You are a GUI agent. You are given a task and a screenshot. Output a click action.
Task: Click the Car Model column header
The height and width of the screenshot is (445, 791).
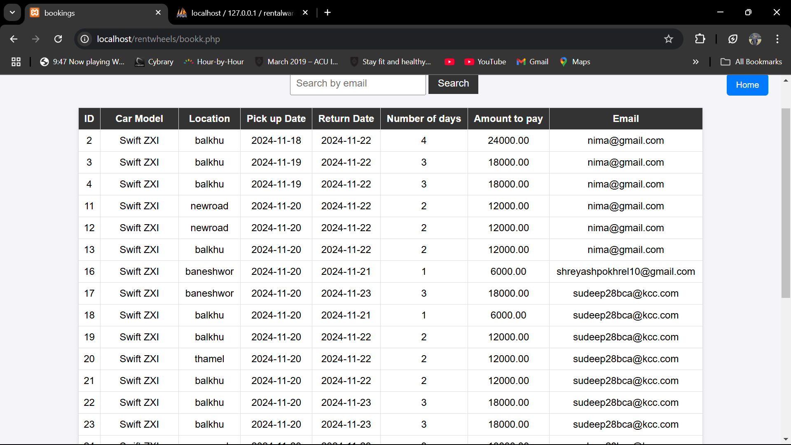pos(139,119)
